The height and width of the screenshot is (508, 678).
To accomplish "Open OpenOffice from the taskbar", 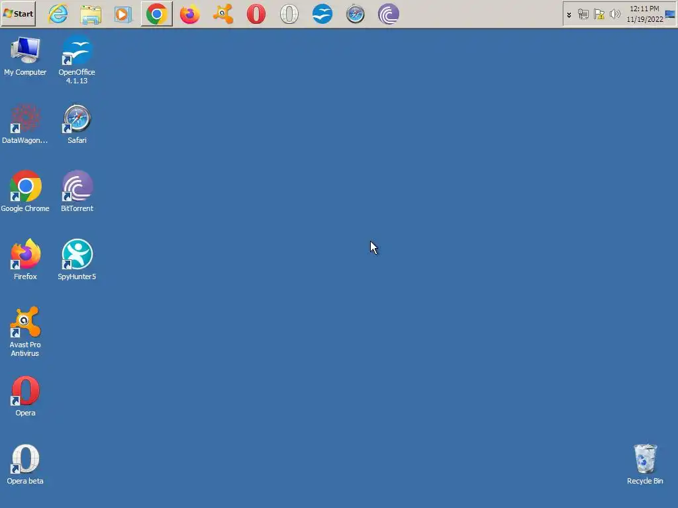I will coord(322,14).
